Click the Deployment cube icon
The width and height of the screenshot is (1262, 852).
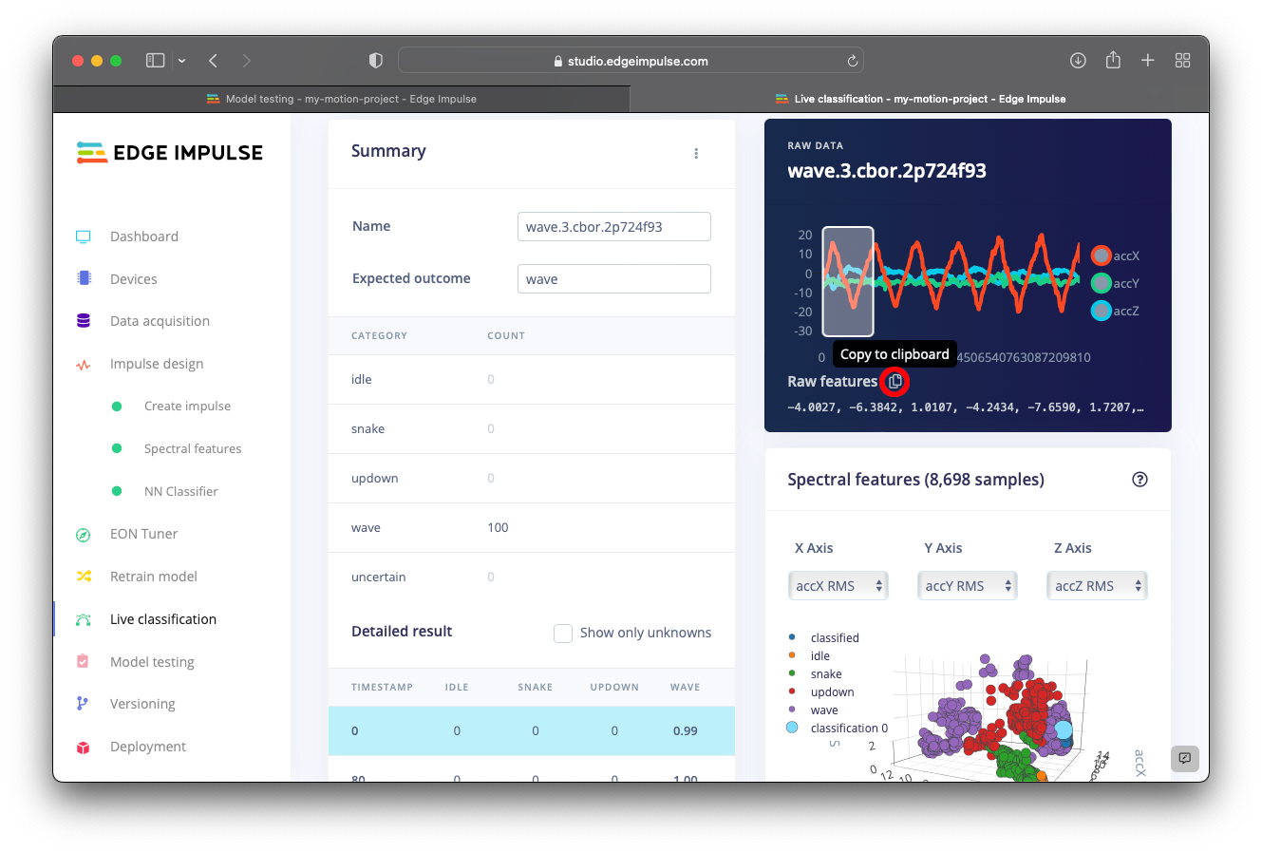[x=84, y=747]
